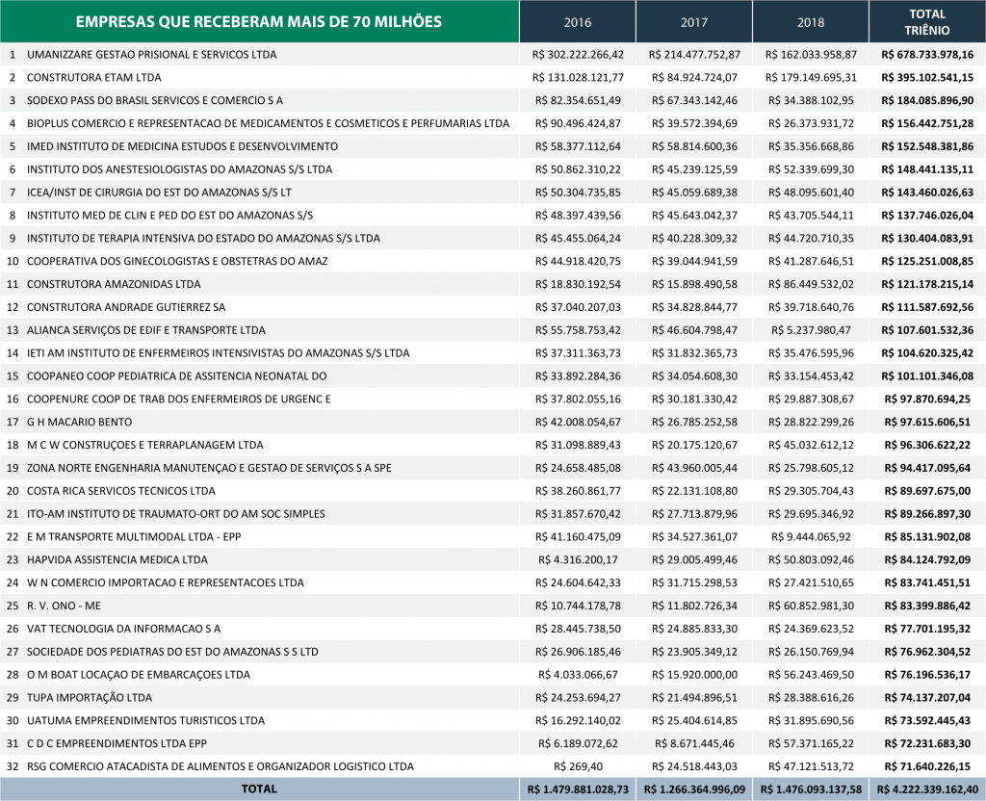
Task: Click the 2017 column header
Action: coord(693,21)
